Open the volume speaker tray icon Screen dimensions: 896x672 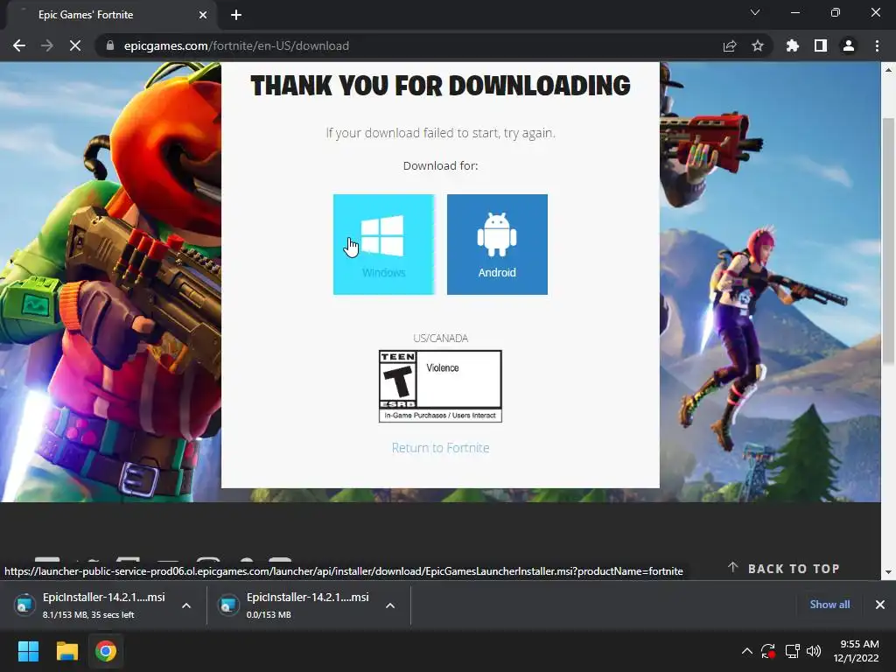[814, 651]
